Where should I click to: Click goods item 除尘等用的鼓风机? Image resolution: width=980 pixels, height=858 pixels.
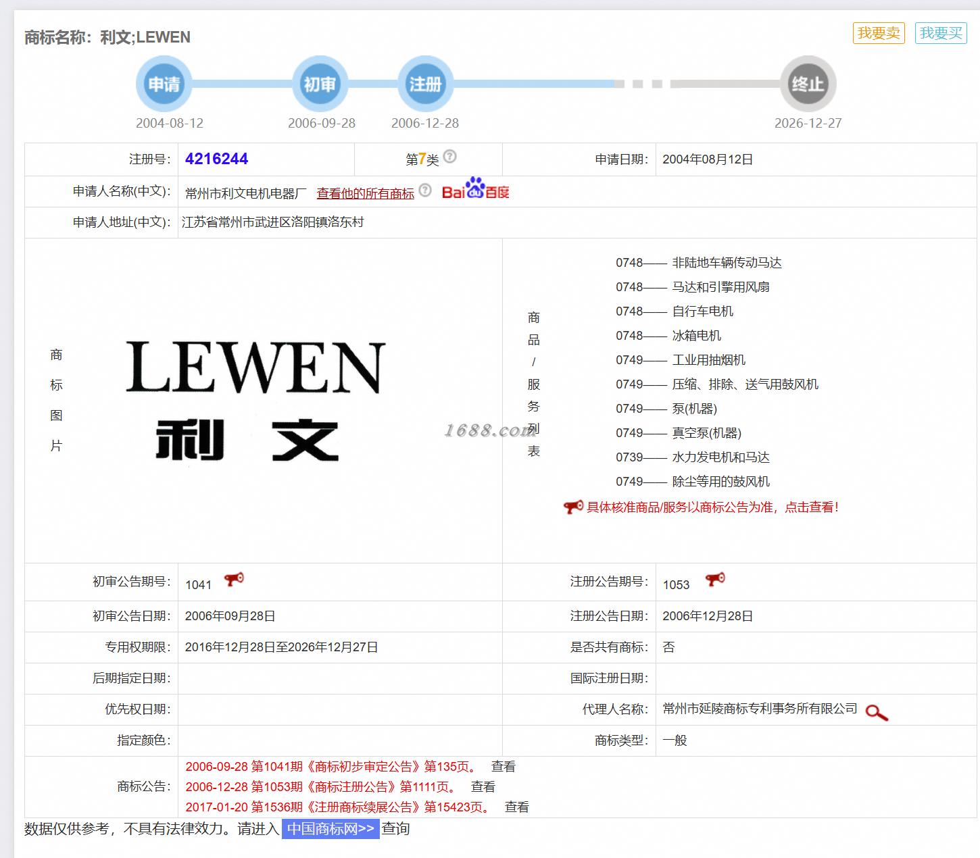(x=721, y=482)
